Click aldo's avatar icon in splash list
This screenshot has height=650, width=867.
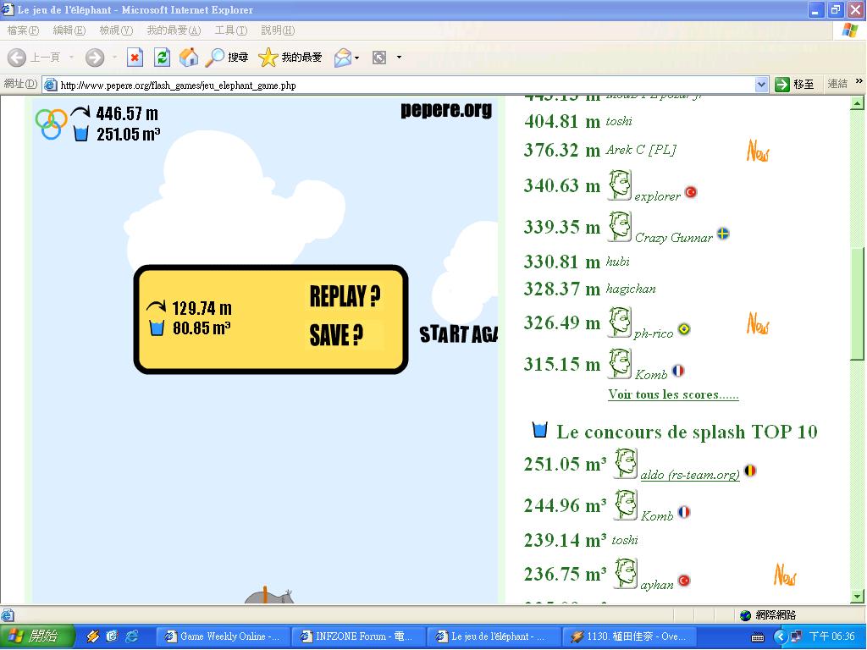point(626,463)
